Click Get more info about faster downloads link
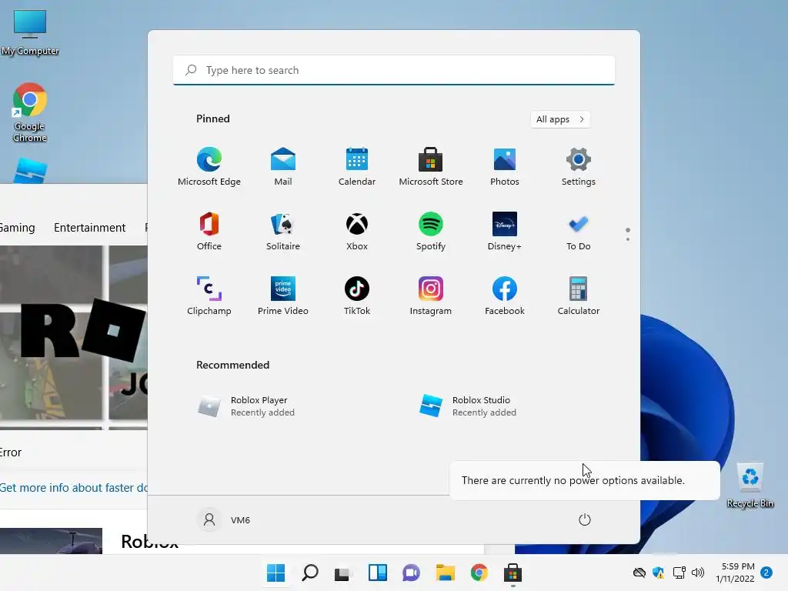 point(73,487)
